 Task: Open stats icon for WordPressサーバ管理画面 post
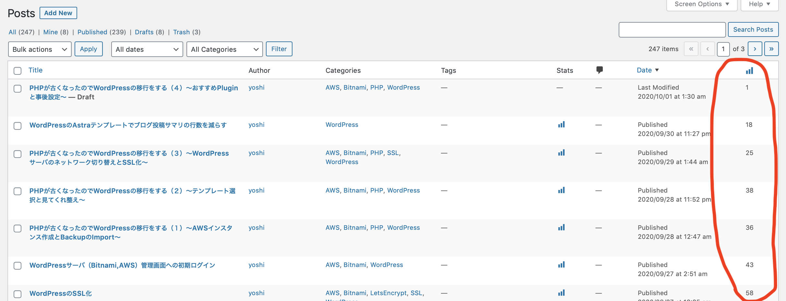click(x=561, y=265)
